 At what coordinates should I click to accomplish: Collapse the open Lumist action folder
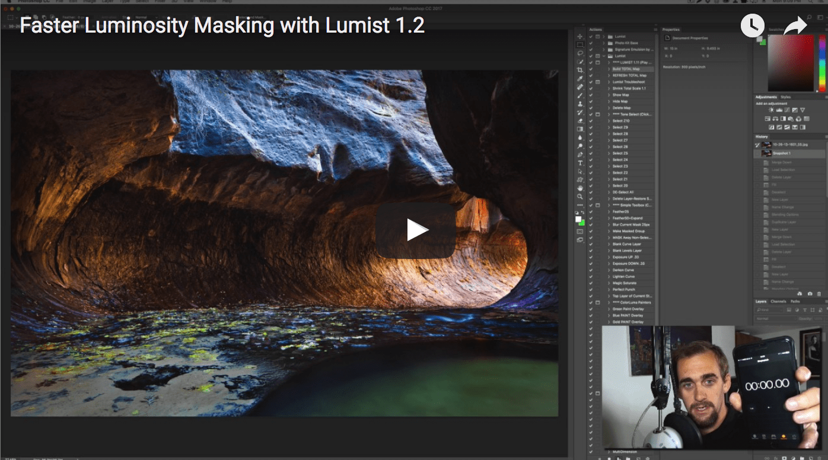tap(604, 56)
